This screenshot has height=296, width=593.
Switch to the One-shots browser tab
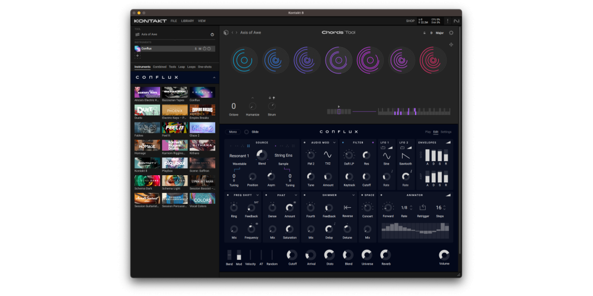tap(205, 67)
